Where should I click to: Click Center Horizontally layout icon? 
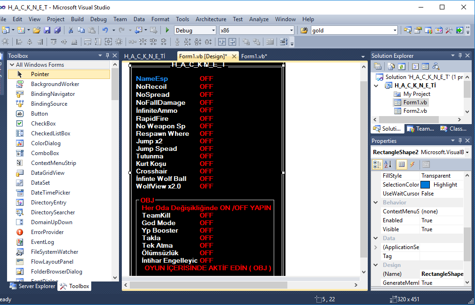point(222,42)
